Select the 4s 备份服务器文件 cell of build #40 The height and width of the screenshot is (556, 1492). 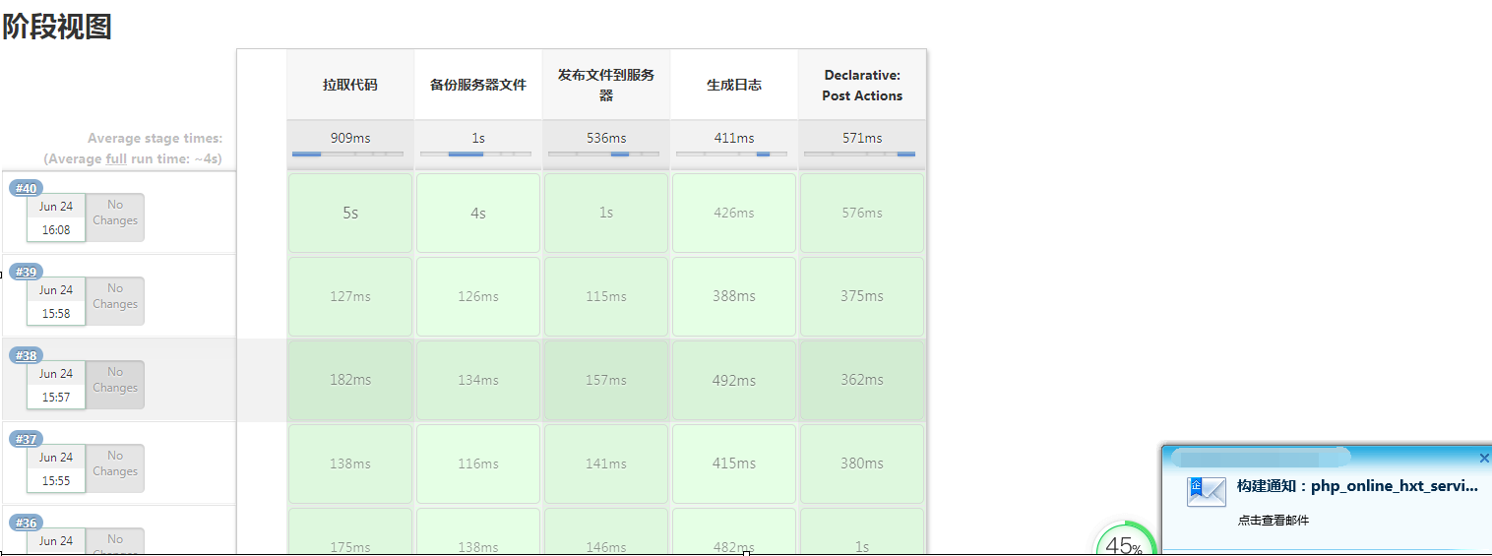[478, 213]
